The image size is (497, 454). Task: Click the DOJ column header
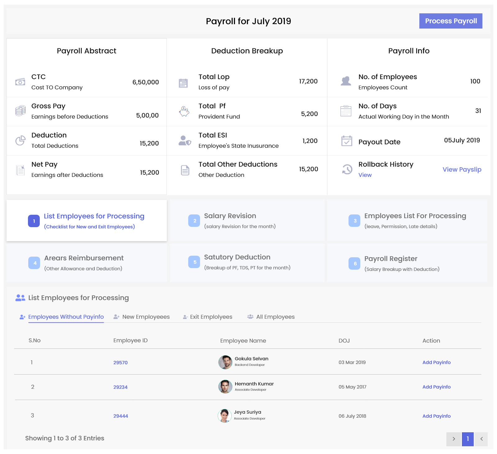tap(344, 341)
